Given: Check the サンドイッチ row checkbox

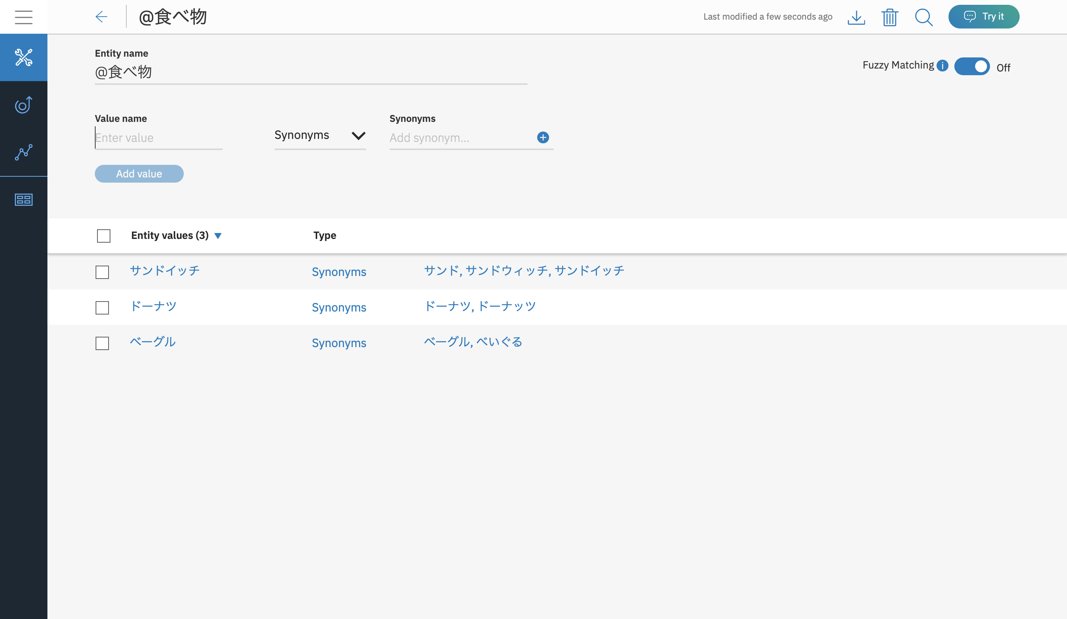Looking at the screenshot, I should 102,272.
